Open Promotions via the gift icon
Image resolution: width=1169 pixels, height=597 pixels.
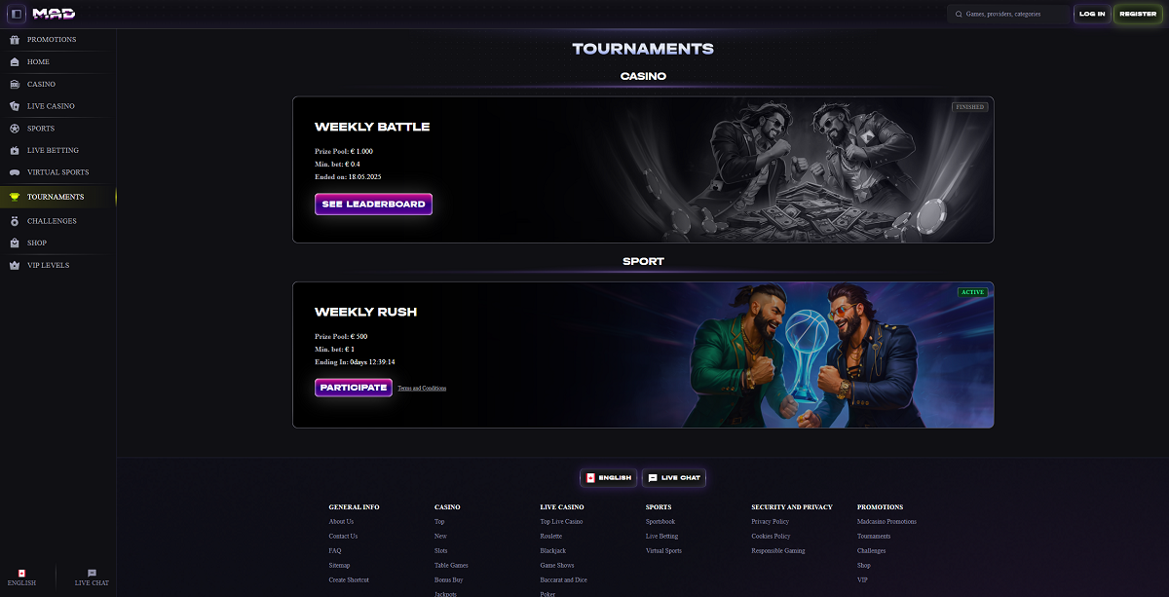point(14,40)
